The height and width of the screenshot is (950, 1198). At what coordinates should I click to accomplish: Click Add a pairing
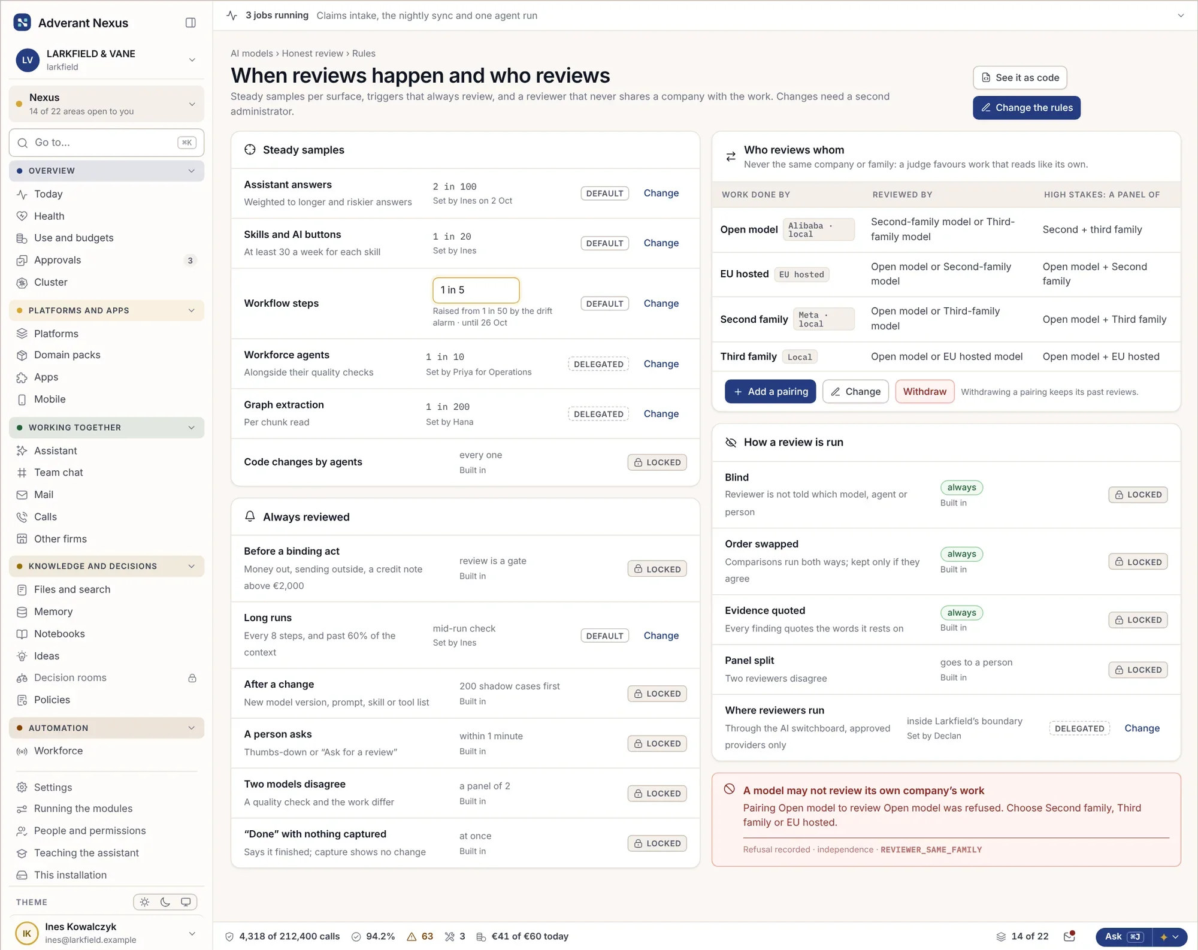pos(770,392)
